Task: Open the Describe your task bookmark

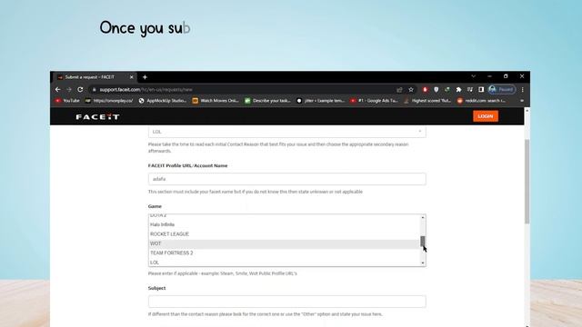Action: pyautogui.click(x=267, y=101)
